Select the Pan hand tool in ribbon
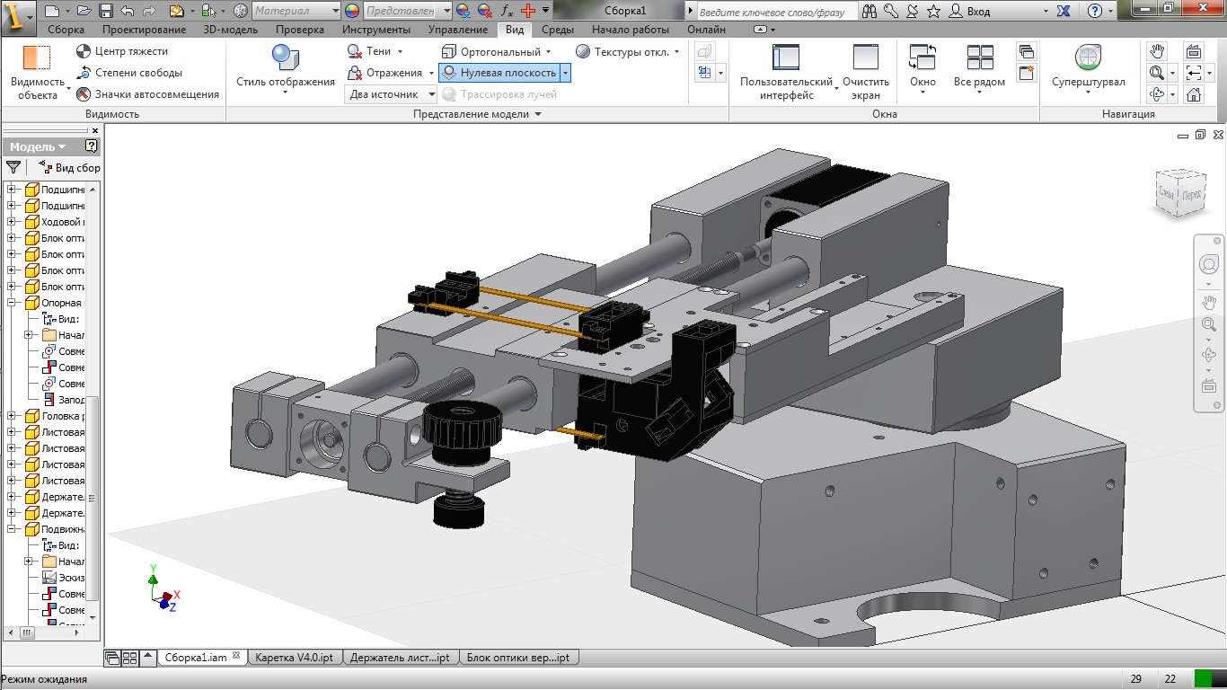This screenshot has width=1227, height=690. 1158,51
